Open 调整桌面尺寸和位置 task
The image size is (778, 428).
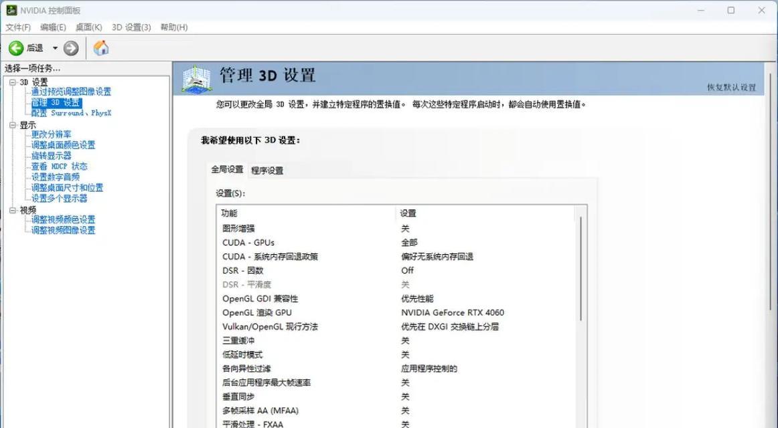pos(67,188)
